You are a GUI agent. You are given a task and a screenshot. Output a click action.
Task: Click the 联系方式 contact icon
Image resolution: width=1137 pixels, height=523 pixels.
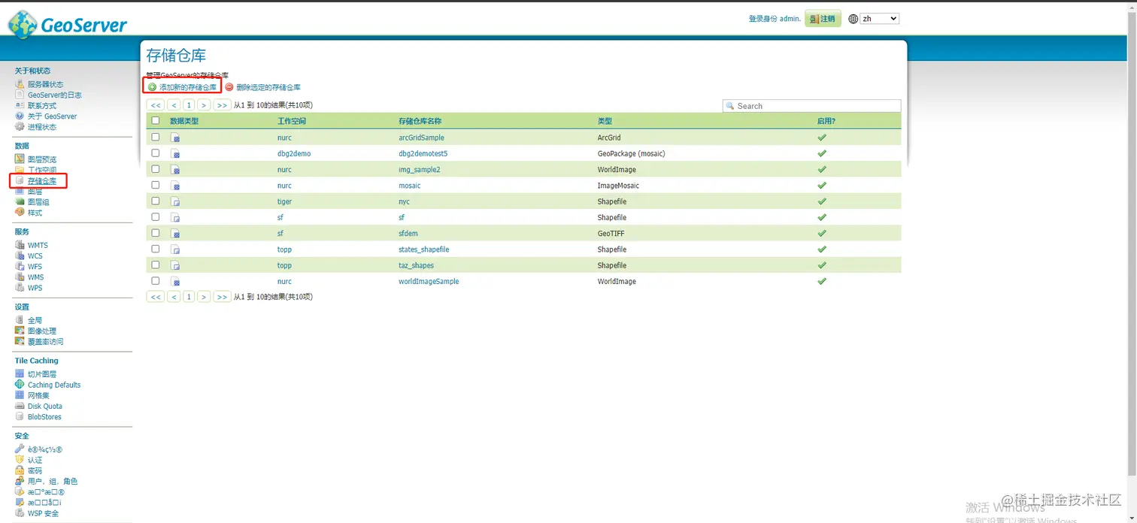(x=20, y=105)
